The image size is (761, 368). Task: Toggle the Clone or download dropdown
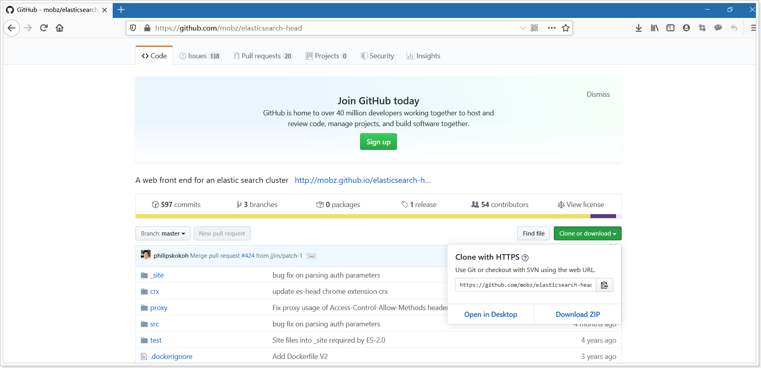(588, 234)
